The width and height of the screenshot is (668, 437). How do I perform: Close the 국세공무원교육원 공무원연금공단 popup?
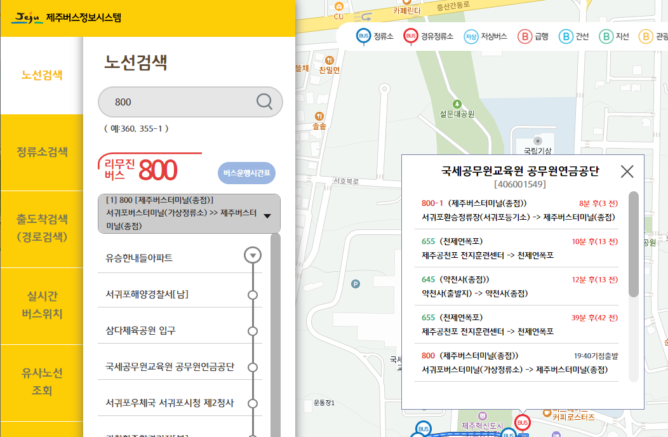tap(627, 171)
